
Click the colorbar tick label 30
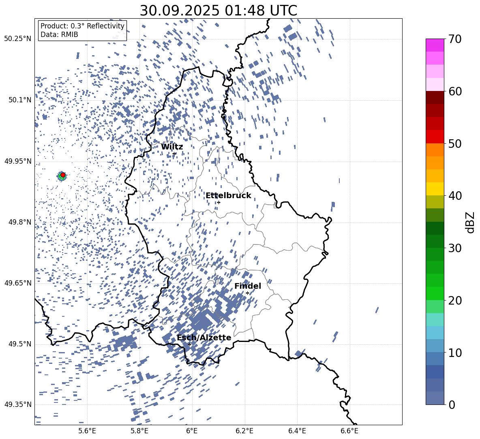tap(455, 248)
